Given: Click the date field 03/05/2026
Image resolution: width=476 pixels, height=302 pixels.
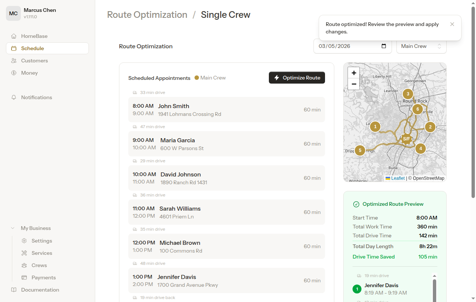Looking at the screenshot, I should 353,46.
